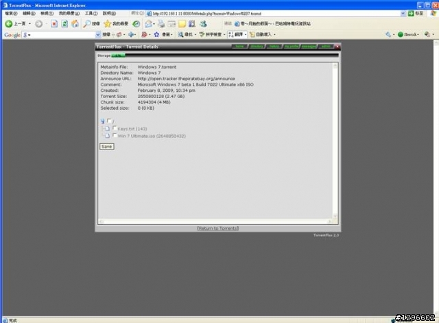Open the Google wrench settings dropdown arrow
This screenshot has width=439, height=323.
(x=394, y=34)
